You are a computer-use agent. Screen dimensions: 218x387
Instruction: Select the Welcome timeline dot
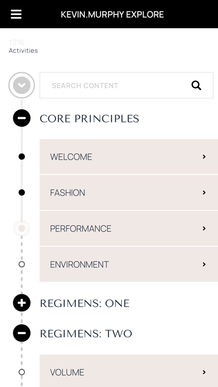pos(22,156)
